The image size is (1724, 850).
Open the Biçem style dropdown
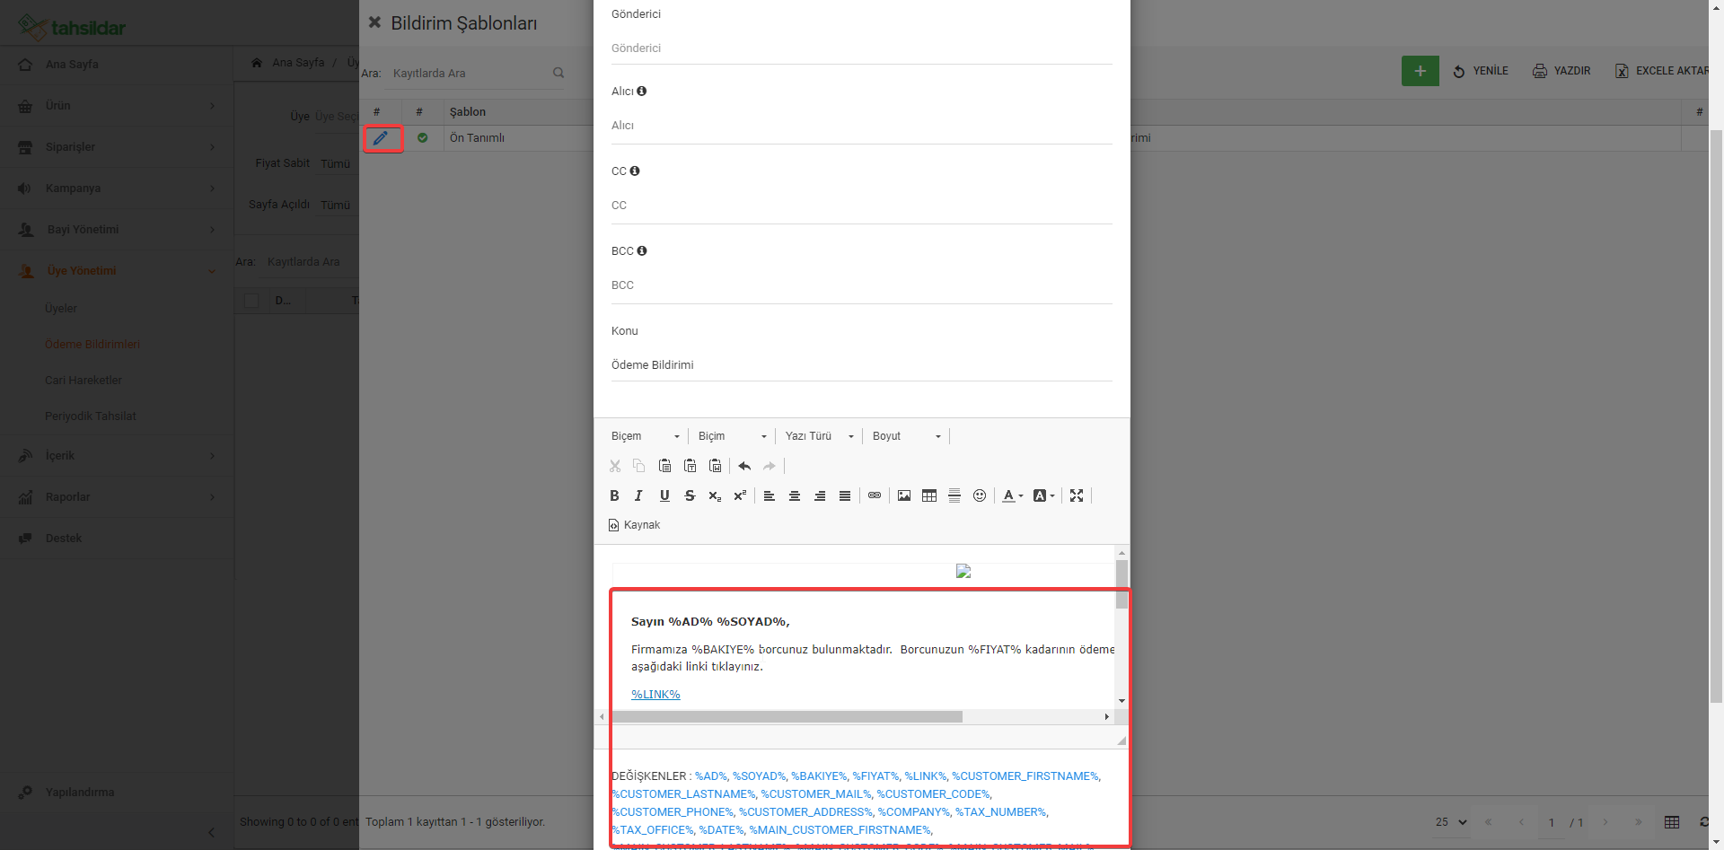coord(646,436)
